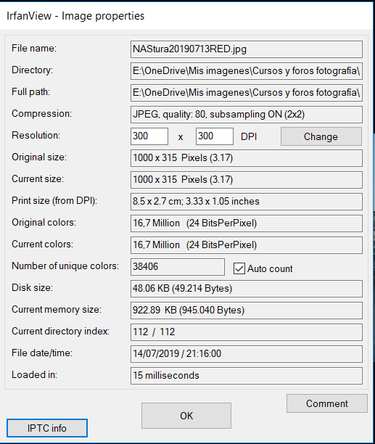Open IPTC info
This screenshot has width=375, height=444.
click(47, 428)
